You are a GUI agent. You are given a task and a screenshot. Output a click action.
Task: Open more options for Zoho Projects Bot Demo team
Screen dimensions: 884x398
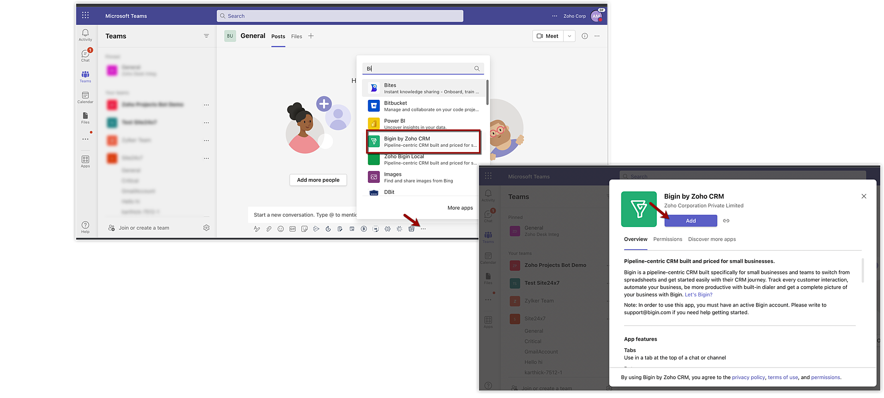[206, 105]
